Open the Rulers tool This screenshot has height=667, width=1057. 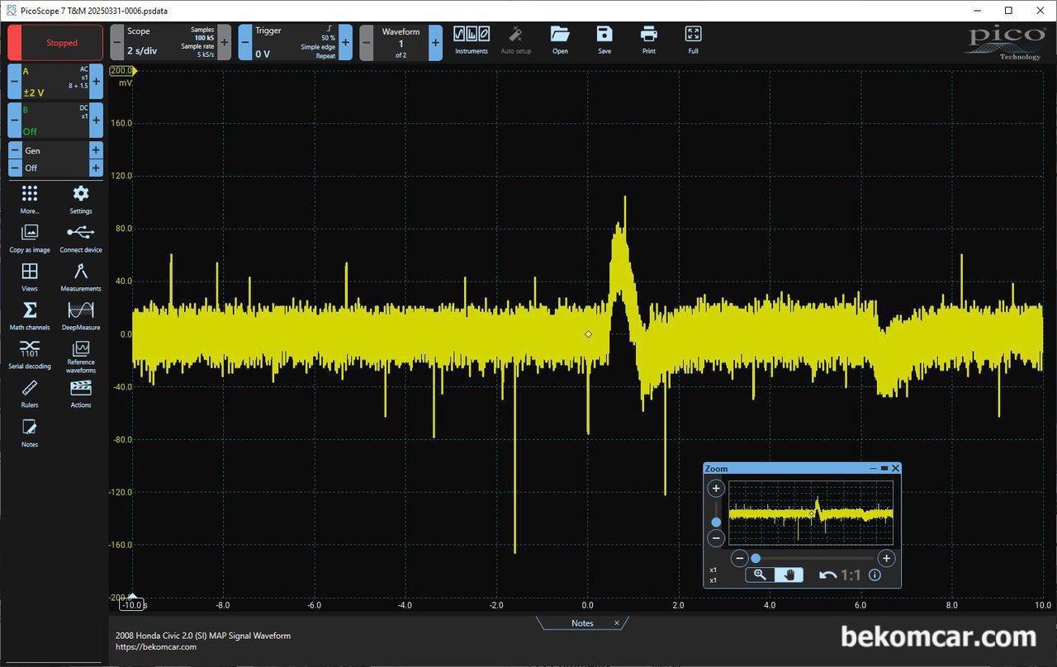coord(30,393)
